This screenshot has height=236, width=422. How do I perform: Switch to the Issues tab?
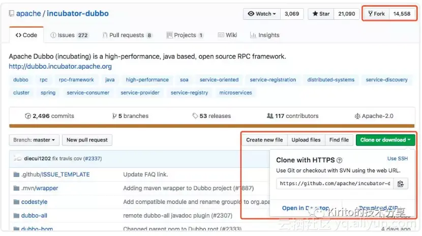pyautogui.click(x=69, y=35)
